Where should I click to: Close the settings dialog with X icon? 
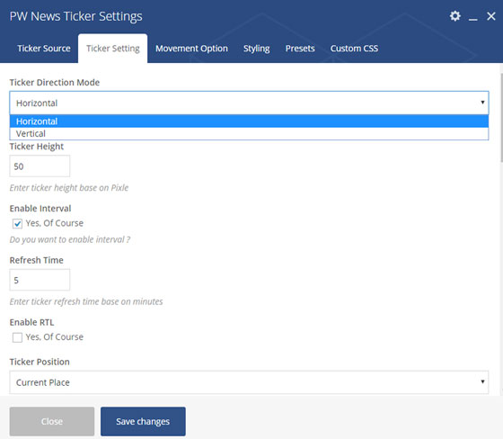491,16
